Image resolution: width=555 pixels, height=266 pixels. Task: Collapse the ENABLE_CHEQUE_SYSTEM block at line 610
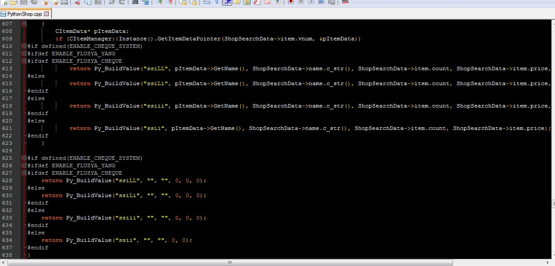[24, 46]
